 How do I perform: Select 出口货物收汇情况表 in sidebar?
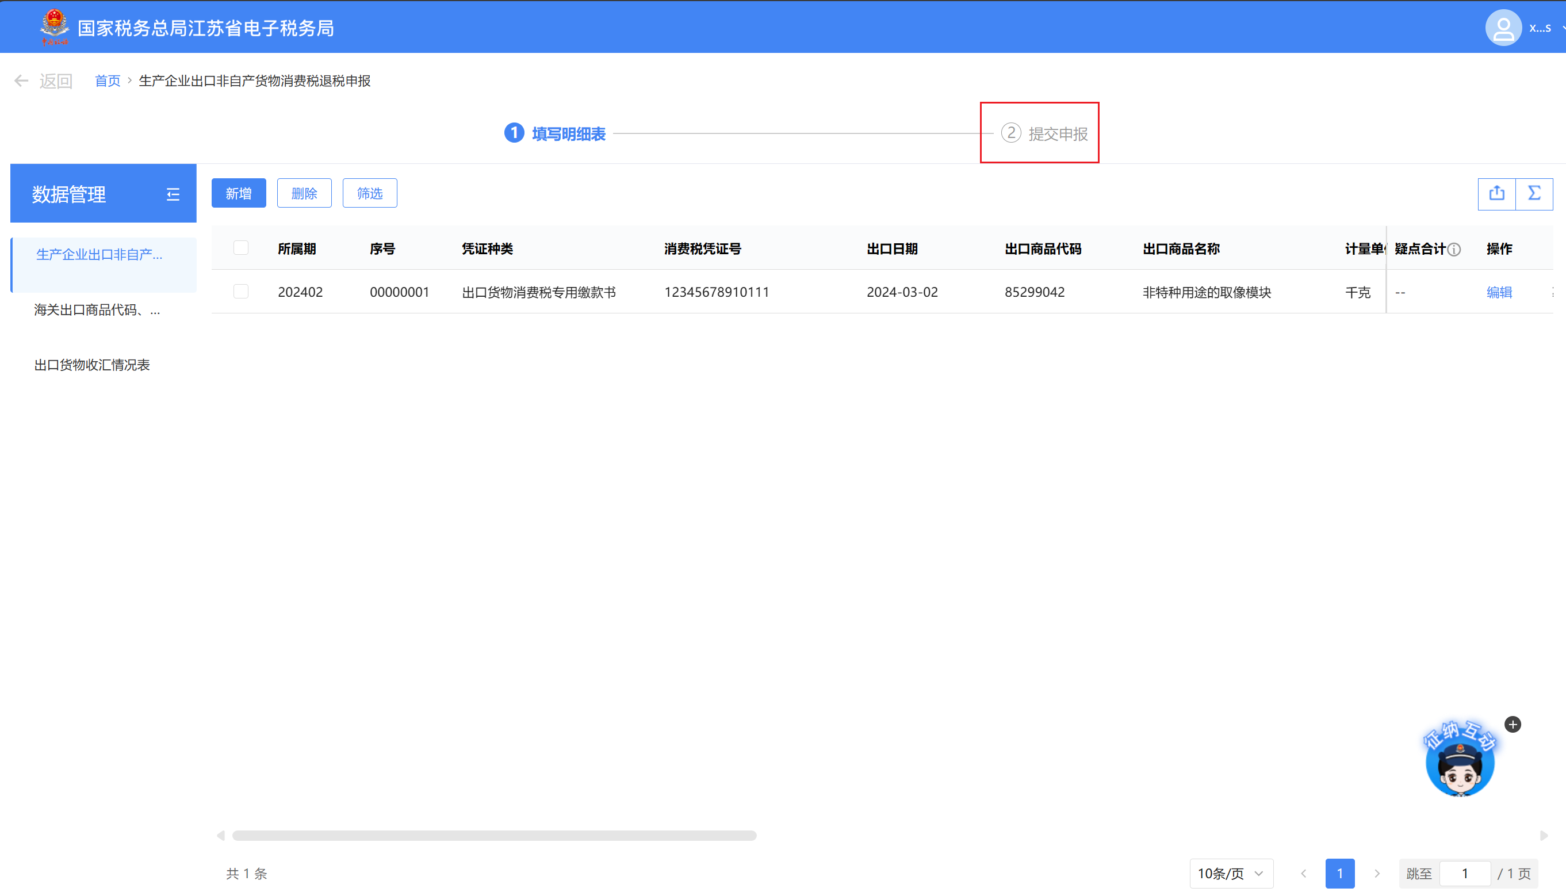[x=92, y=365]
